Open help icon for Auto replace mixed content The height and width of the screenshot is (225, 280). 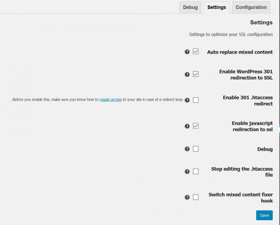pos(187,52)
